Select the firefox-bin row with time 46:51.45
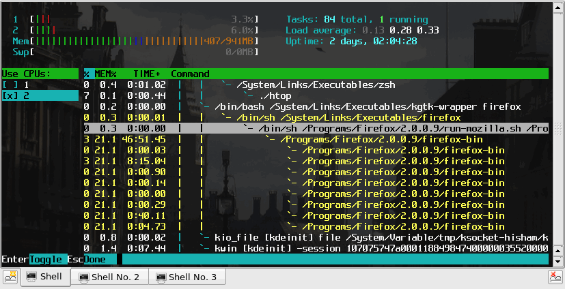 (316, 139)
